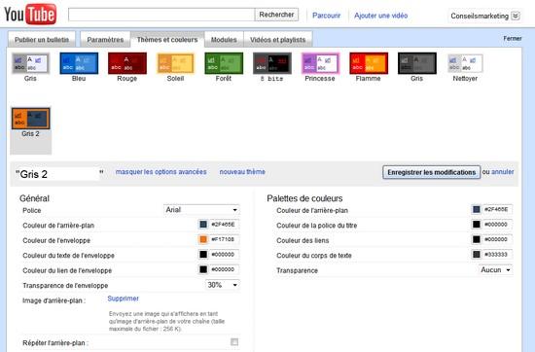
Task: Open the Publier un bulletin tab
Action: click(x=42, y=40)
